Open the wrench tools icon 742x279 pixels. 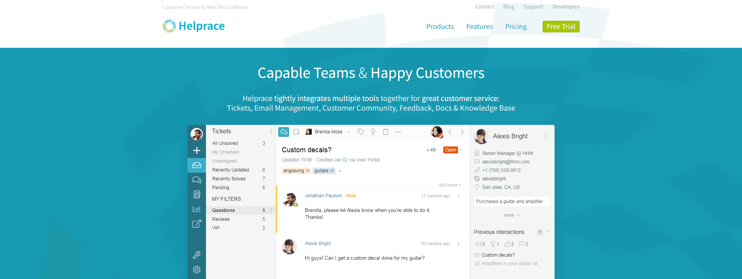pyautogui.click(x=197, y=255)
